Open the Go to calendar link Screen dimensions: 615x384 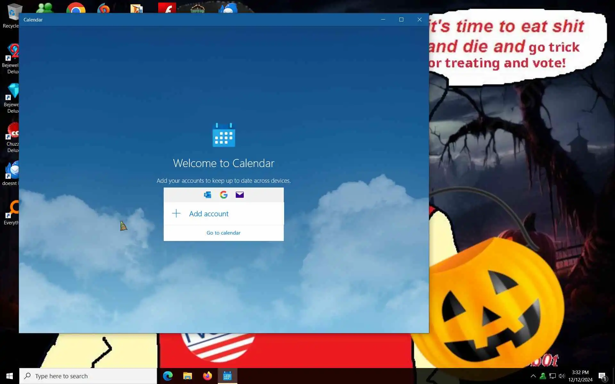[223, 233]
